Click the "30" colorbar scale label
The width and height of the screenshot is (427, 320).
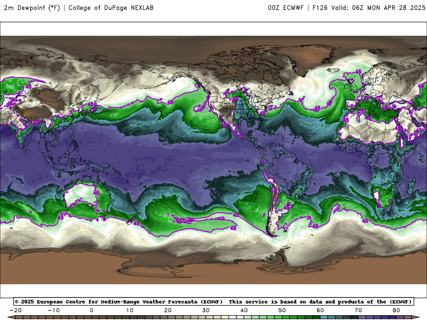(206, 310)
